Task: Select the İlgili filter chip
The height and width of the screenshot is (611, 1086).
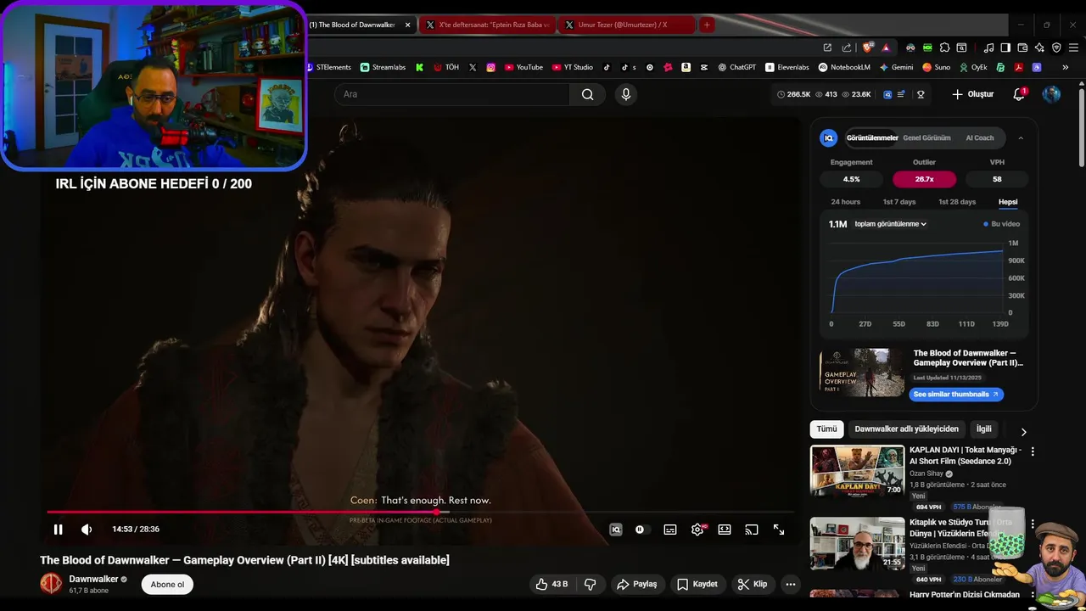Action: coord(983,429)
